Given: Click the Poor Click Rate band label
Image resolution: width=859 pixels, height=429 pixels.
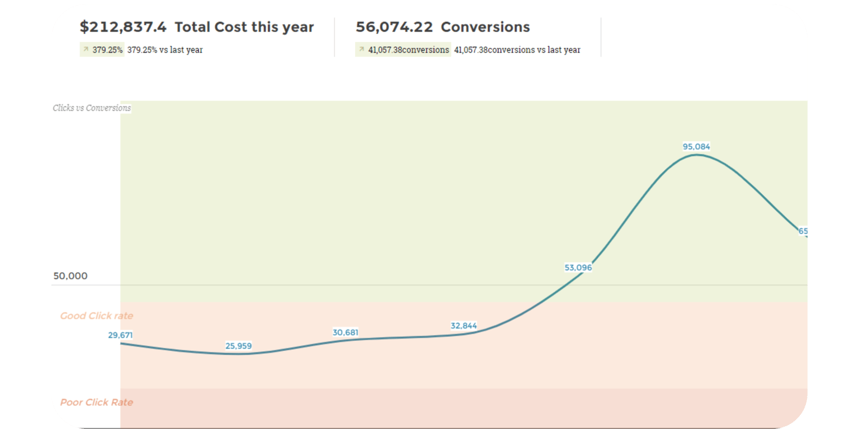Looking at the screenshot, I should [x=97, y=402].
